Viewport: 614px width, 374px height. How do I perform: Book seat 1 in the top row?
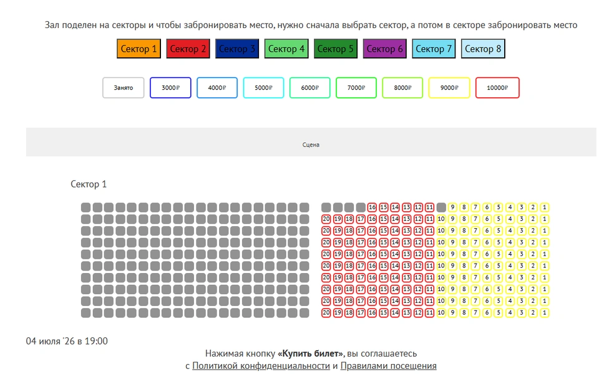click(x=544, y=208)
